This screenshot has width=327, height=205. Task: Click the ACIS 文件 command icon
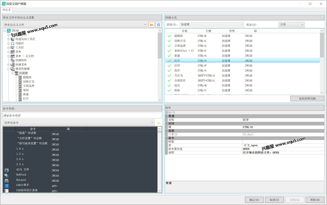click(7, 170)
